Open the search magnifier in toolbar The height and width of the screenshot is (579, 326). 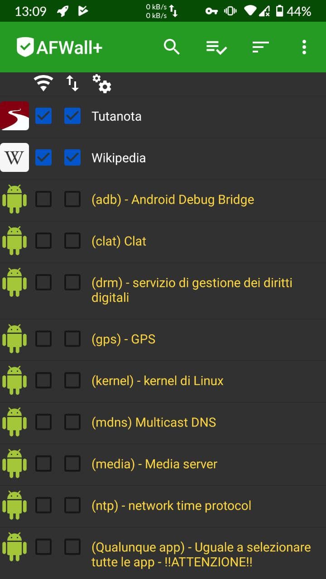pyautogui.click(x=172, y=47)
